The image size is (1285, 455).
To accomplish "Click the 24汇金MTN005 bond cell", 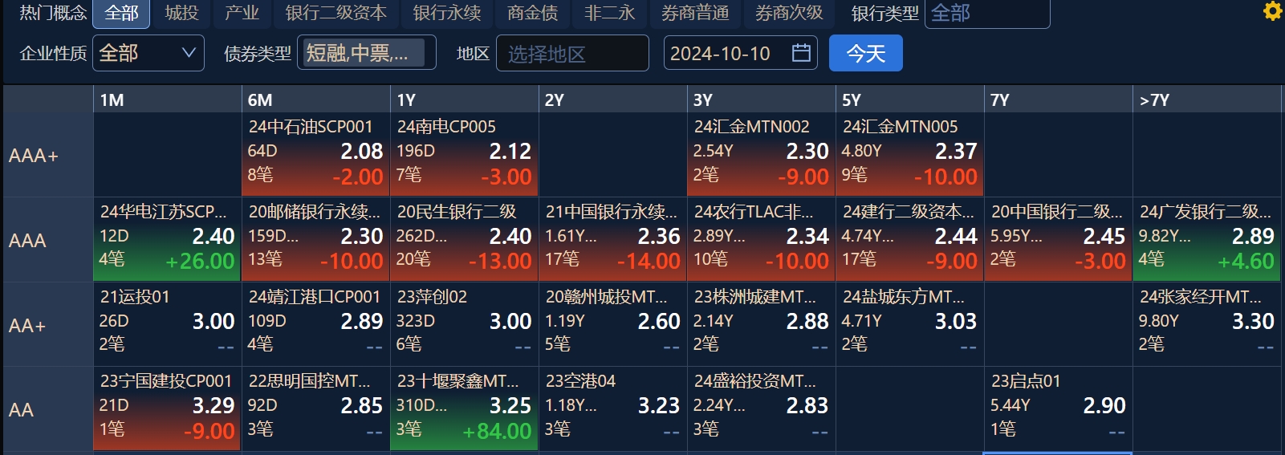I will pos(909,154).
